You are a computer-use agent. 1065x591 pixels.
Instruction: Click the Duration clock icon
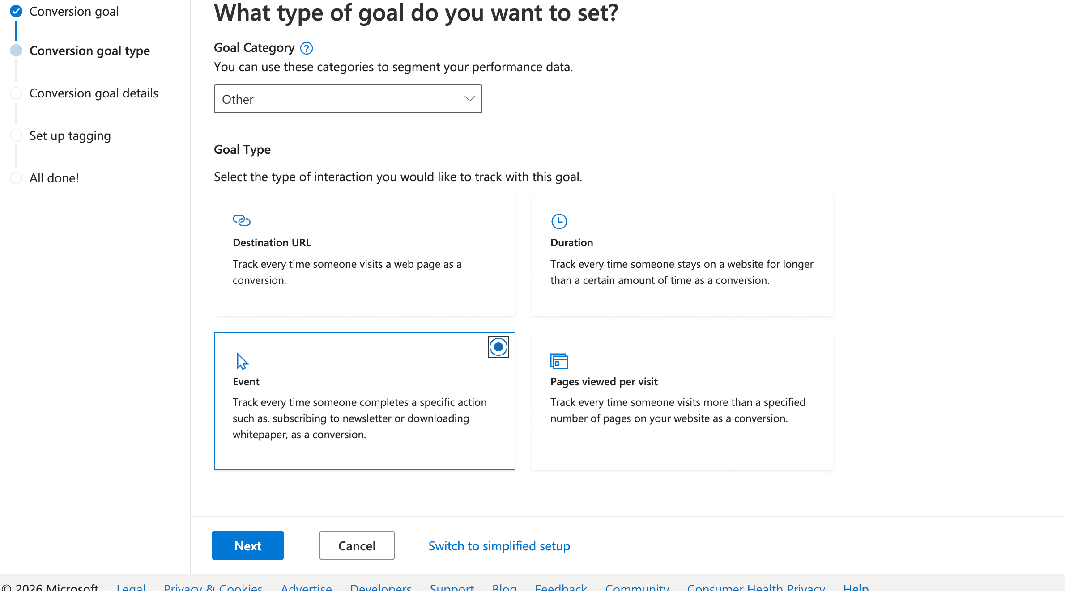click(559, 221)
